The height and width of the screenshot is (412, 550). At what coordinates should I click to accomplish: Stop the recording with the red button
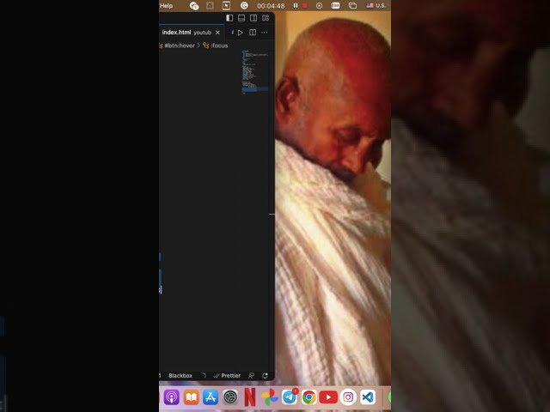click(305, 6)
